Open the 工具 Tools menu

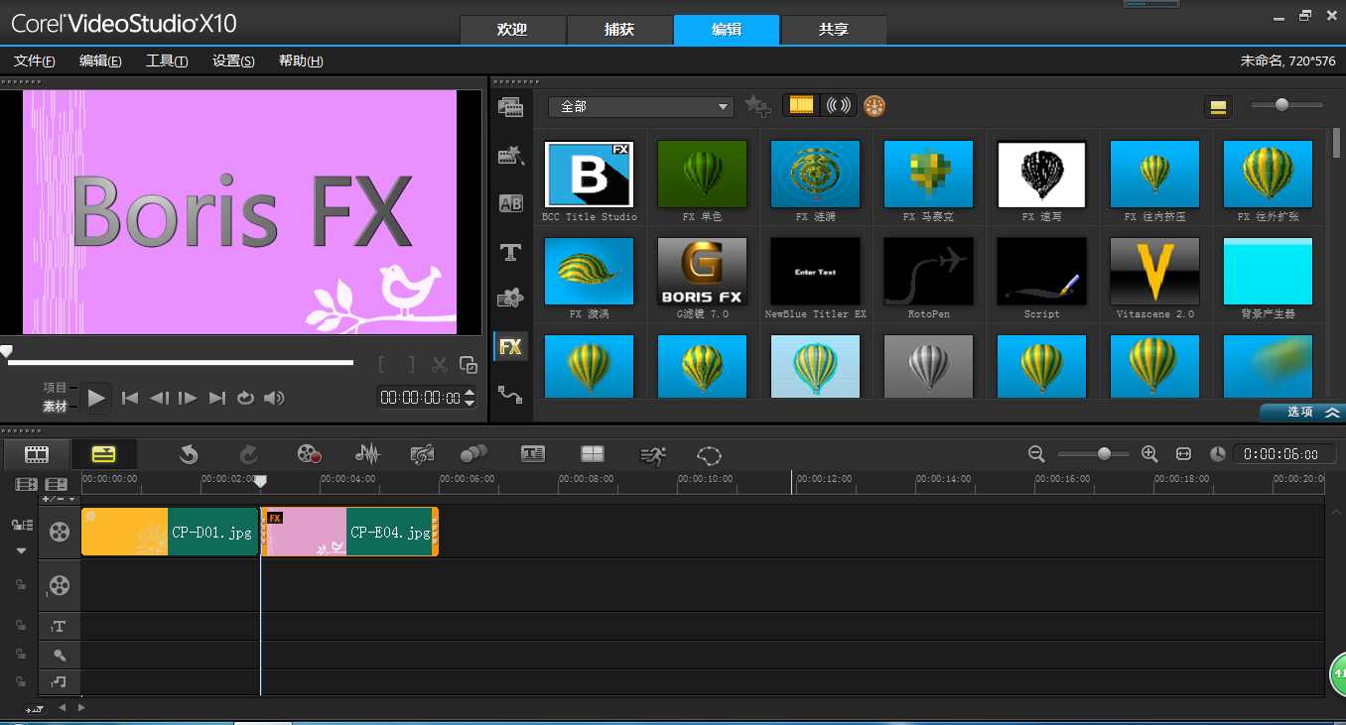[x=167, y=61]
